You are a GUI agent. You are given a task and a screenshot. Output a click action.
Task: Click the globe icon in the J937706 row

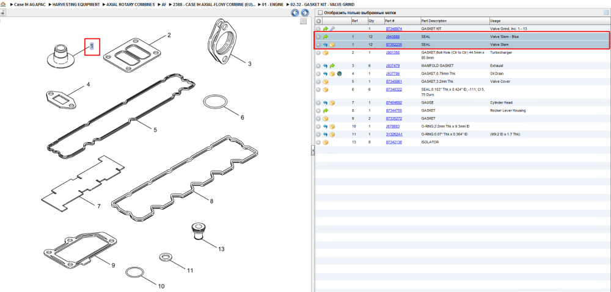tap(339, 74)
